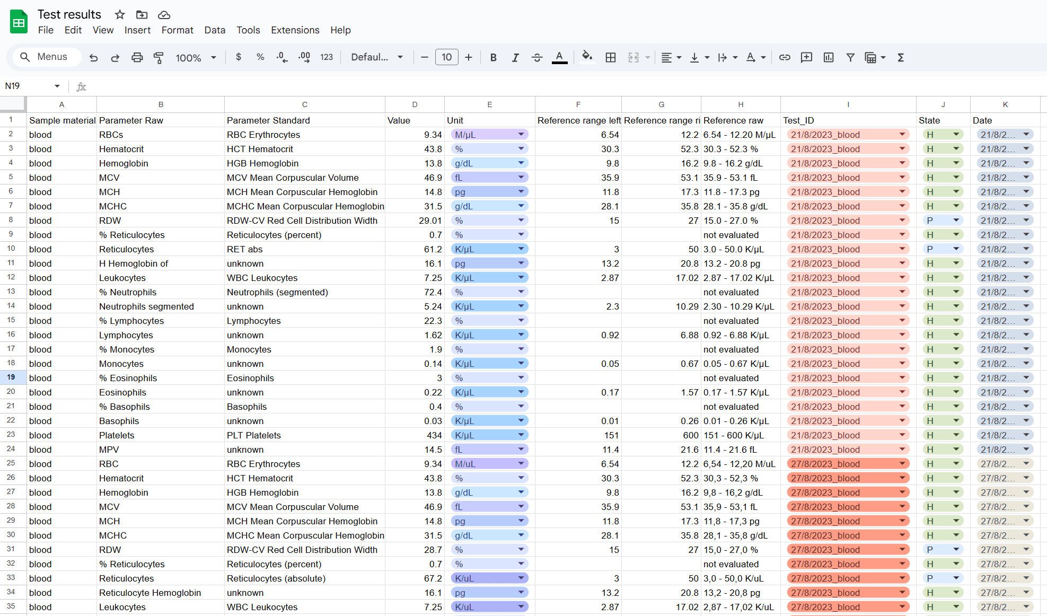The height and width of the screenshot is (616, 1047).
Task: Format selection as percent
Action: [260, 57]
